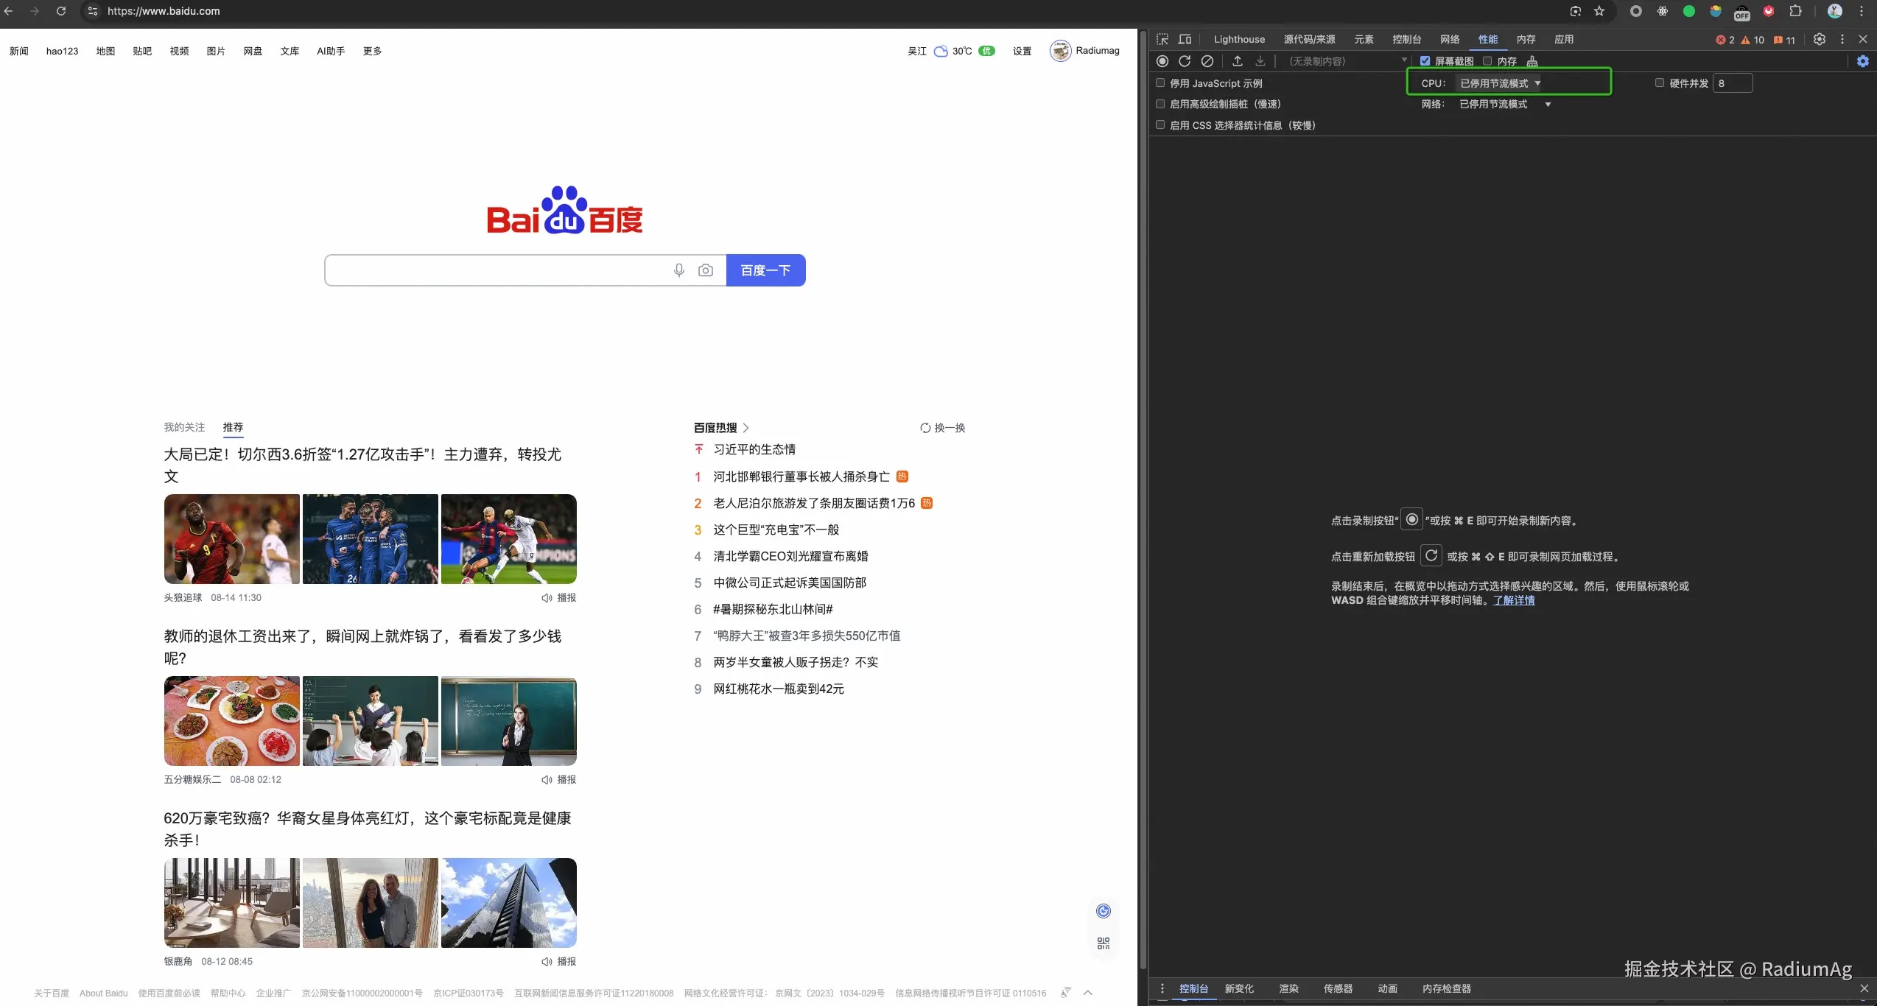Toggle the device toolbar icon
Viewport: 1877px width, 1006px height.
coord(1185,40)
